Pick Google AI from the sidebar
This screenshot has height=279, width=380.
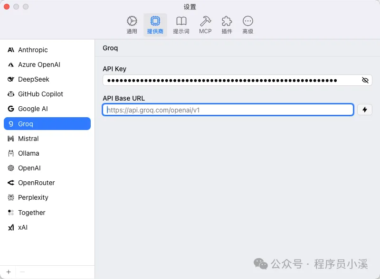coord(47,109)
